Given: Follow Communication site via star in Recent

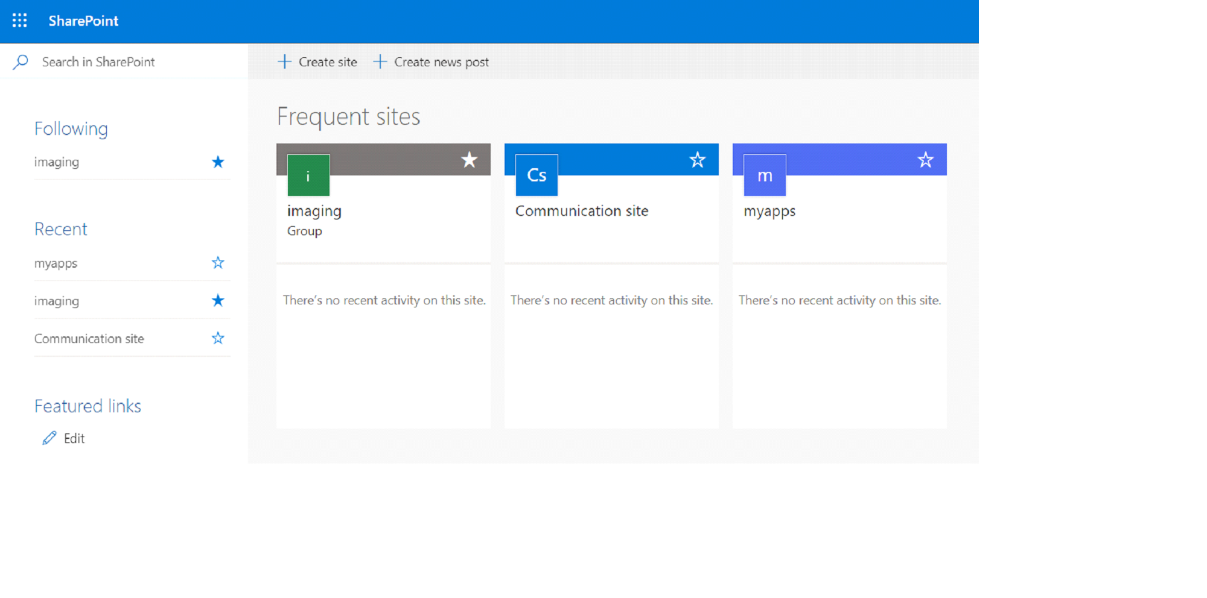Looking at the screenshot, I should (218, 338).
